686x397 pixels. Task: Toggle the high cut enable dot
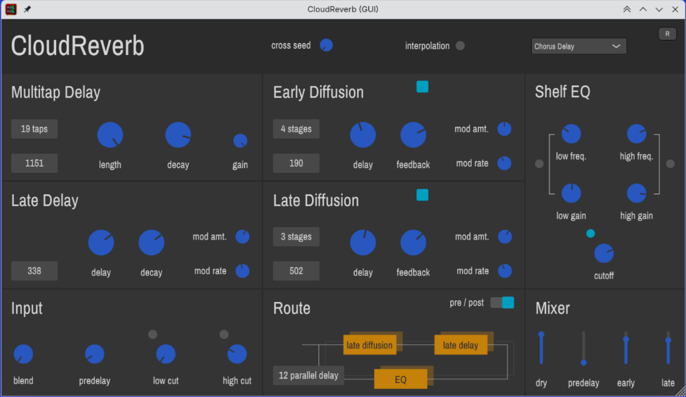tap(224, 335)
